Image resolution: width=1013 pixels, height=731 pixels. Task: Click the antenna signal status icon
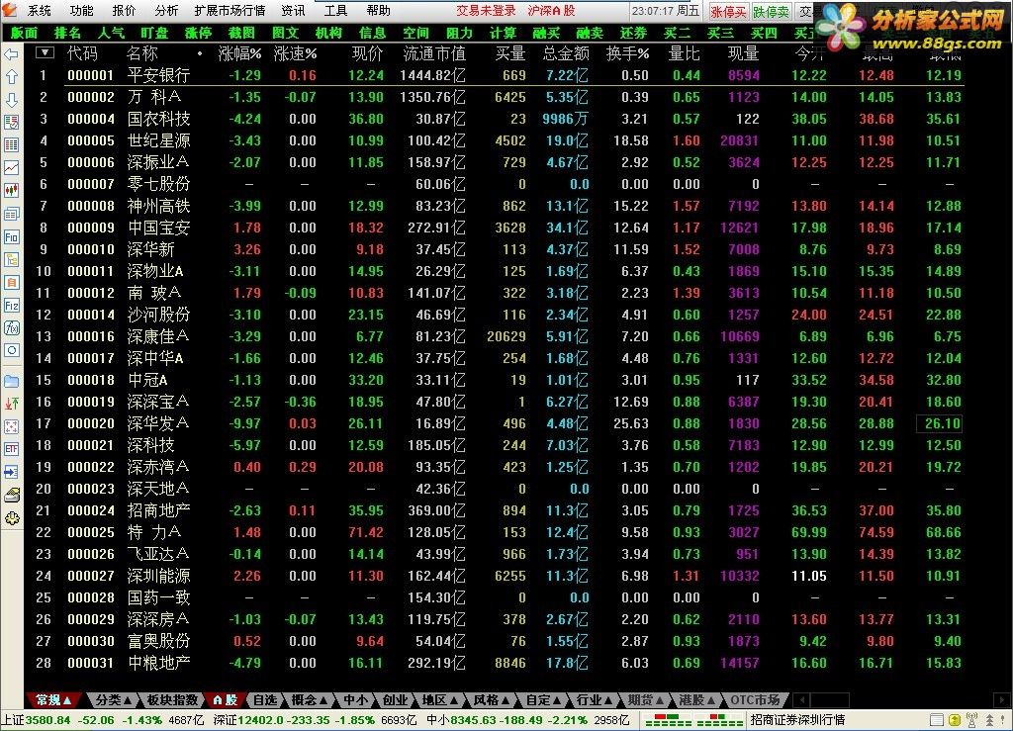pos(971,719)
